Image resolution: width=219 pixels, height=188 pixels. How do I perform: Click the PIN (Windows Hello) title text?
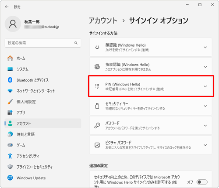pyautogui.click(x=123, y=84)
